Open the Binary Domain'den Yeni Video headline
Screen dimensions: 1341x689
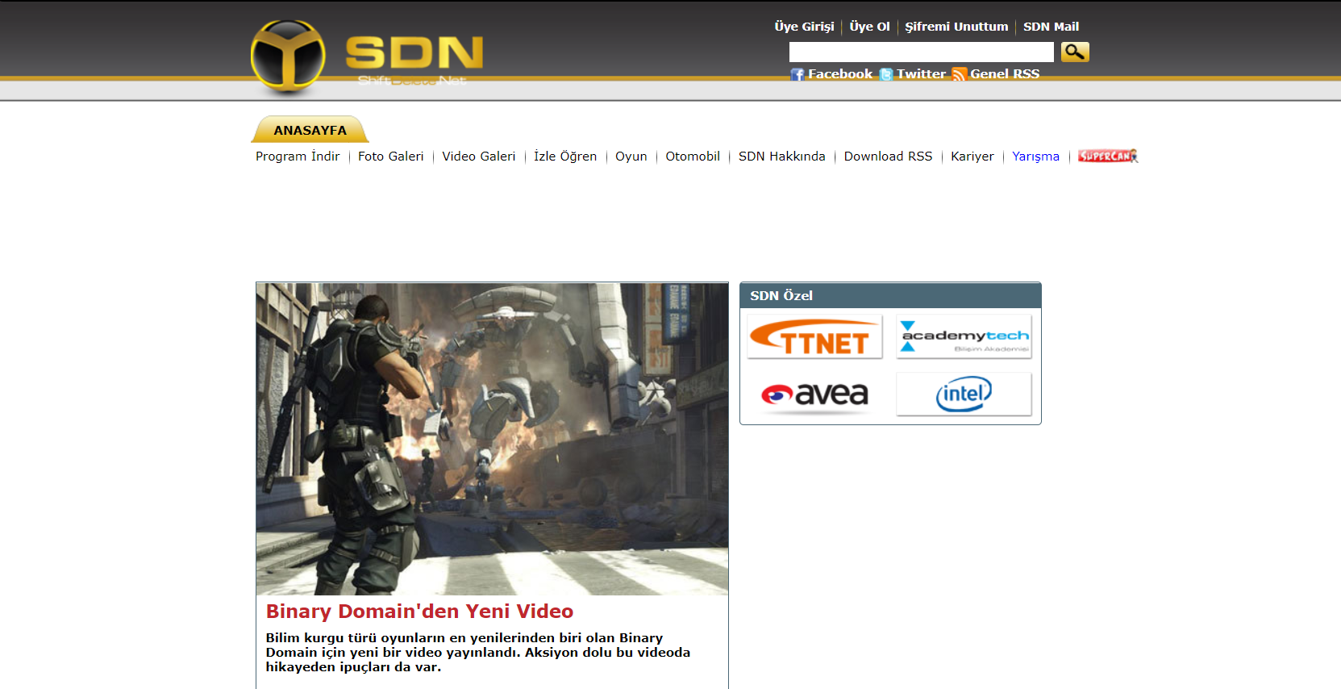(x=419, y=612)
